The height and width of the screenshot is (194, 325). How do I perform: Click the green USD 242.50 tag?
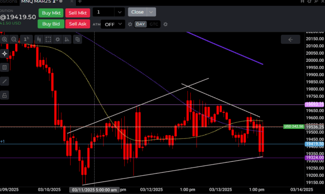[294, 126]
